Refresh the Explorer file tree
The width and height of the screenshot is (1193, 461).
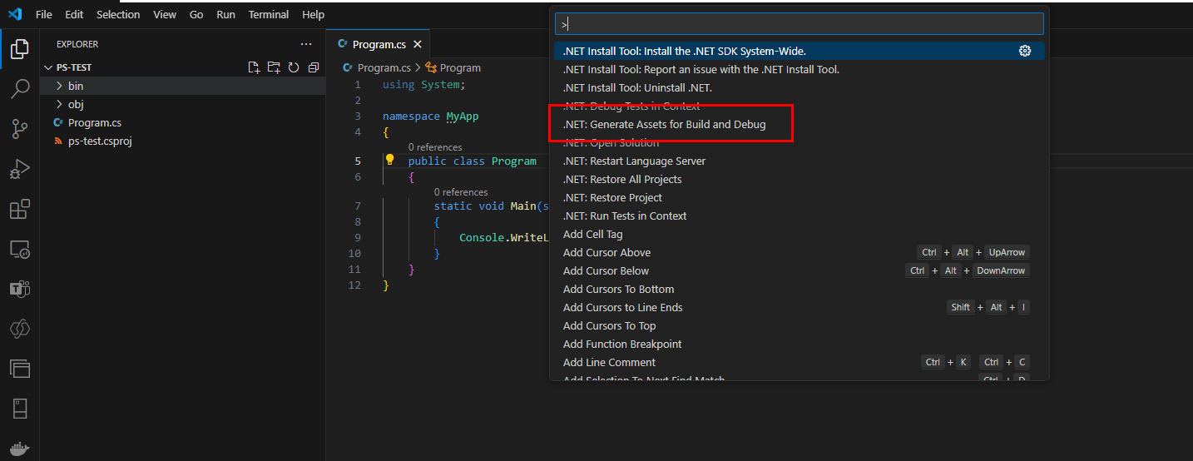[294, 67]
